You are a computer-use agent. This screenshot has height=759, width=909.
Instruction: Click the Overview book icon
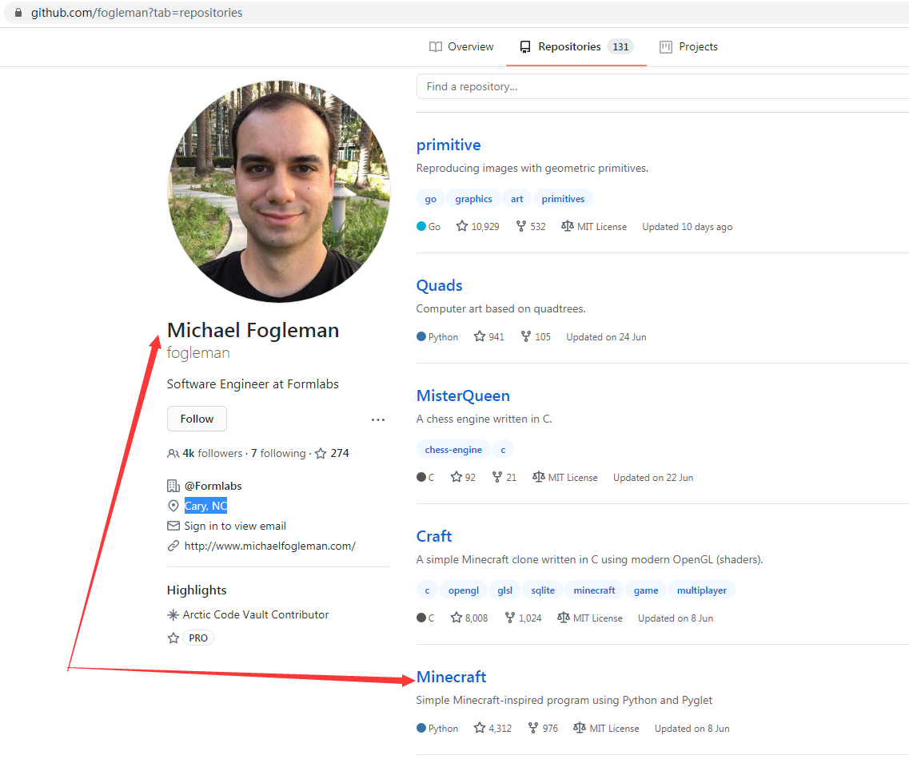click(x=436, y=47)
